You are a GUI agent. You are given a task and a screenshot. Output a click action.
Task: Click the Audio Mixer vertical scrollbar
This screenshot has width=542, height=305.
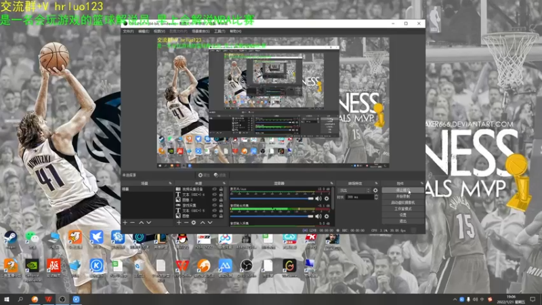(333, 199)
